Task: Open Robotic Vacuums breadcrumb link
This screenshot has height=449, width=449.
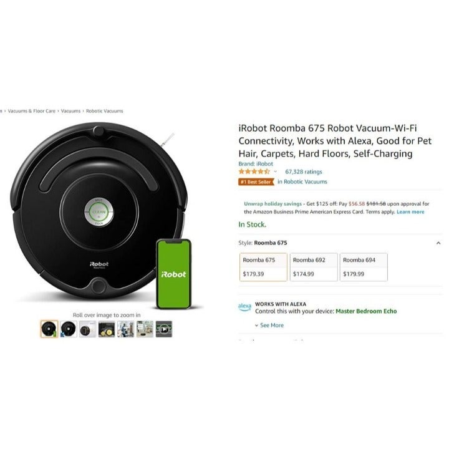Action: pos(105,111)
